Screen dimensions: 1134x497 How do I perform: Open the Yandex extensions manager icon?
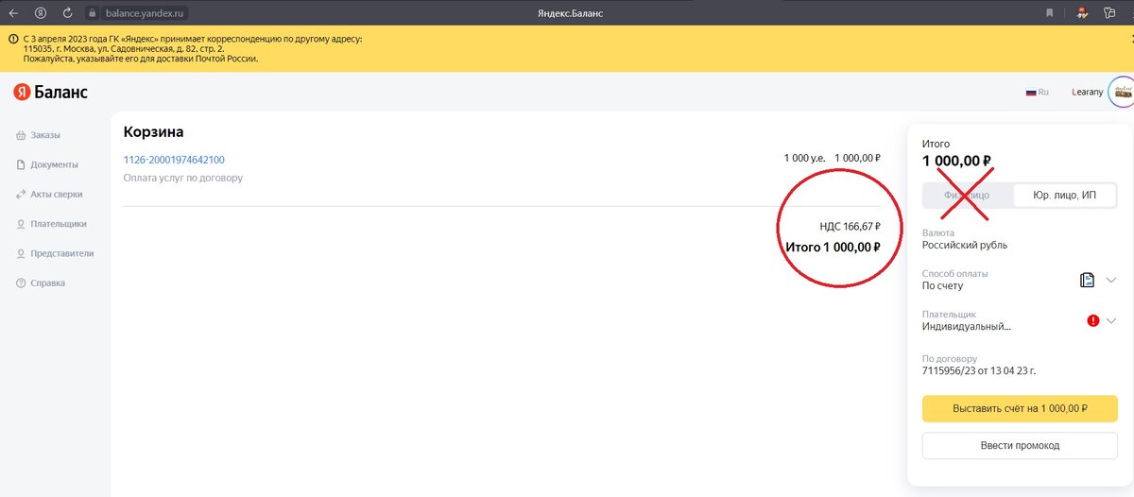(x=1111, y=13)
